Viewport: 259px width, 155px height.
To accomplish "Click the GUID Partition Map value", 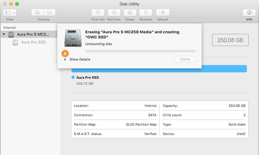I will pyautogui.click(x=141, y=124).
